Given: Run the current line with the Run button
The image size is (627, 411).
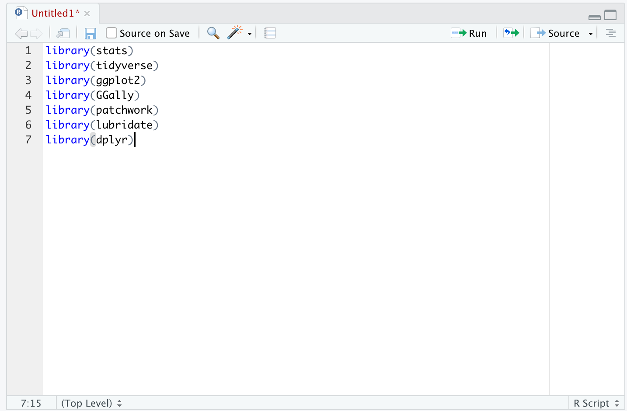Looking at the screenshot, I should 469,33.
